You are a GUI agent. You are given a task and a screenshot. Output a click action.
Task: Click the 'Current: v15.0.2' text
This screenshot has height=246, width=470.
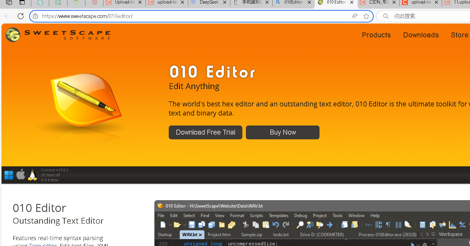coord(54,170)
